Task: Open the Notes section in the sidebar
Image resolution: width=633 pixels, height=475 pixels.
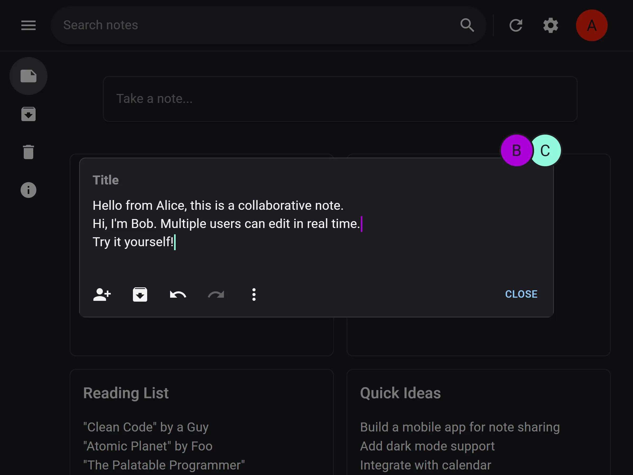Action: click(x=28, y=76)
